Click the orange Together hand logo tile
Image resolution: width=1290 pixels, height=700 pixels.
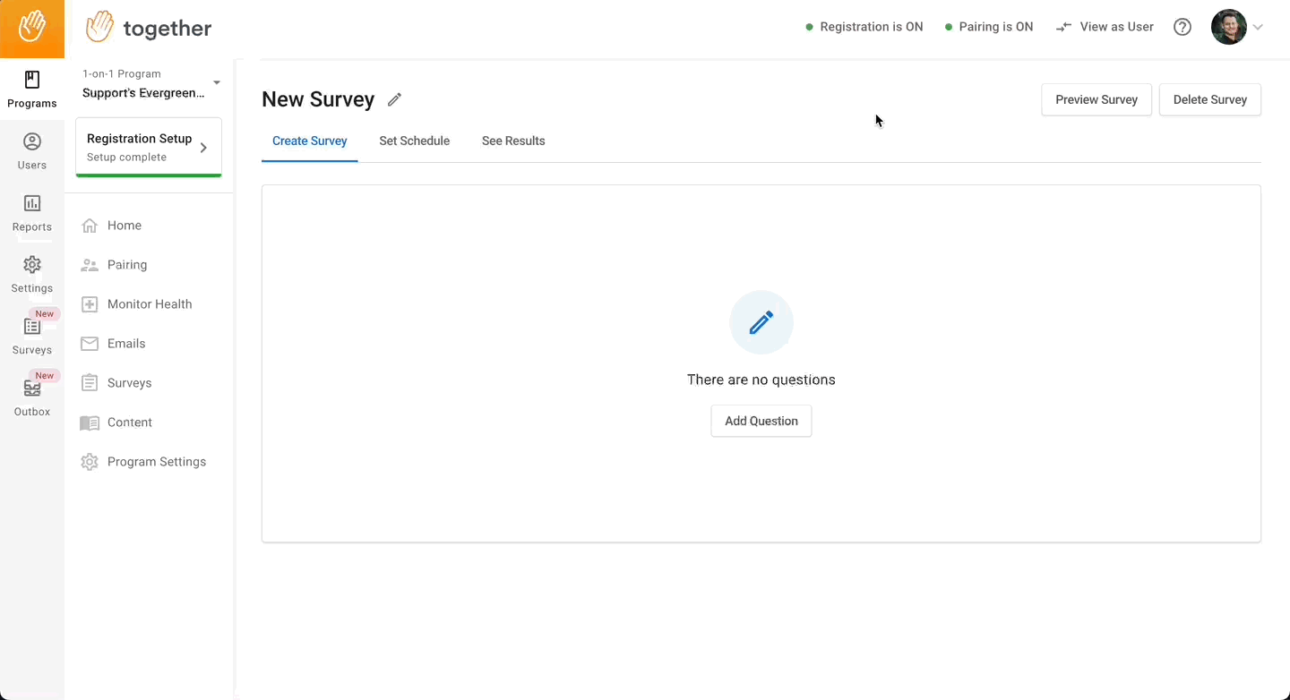click(32, 28)
